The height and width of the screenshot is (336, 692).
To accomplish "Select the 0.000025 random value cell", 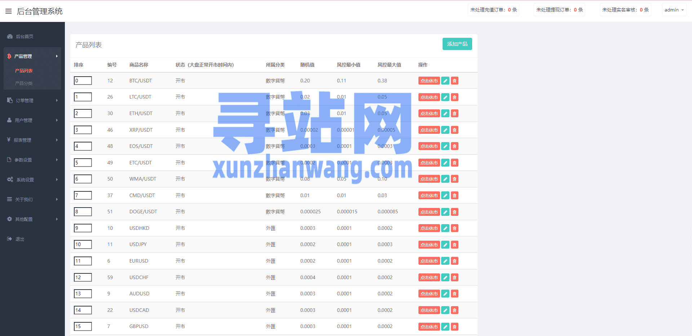I will (310, 212).
